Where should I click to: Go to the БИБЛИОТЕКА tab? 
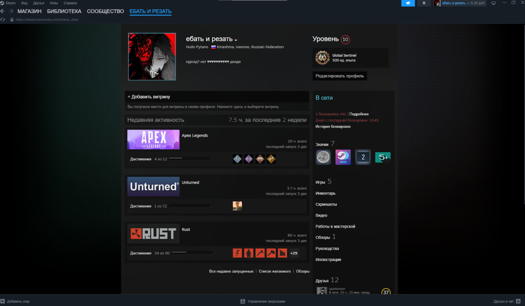click(x=64, y=11)
